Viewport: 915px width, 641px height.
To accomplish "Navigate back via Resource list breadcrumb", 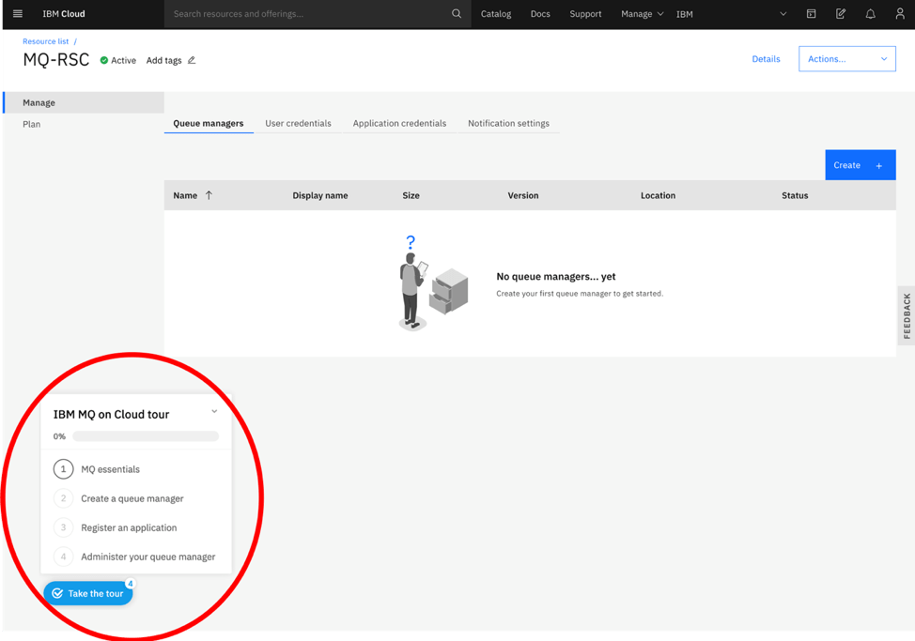I will 44,41.
